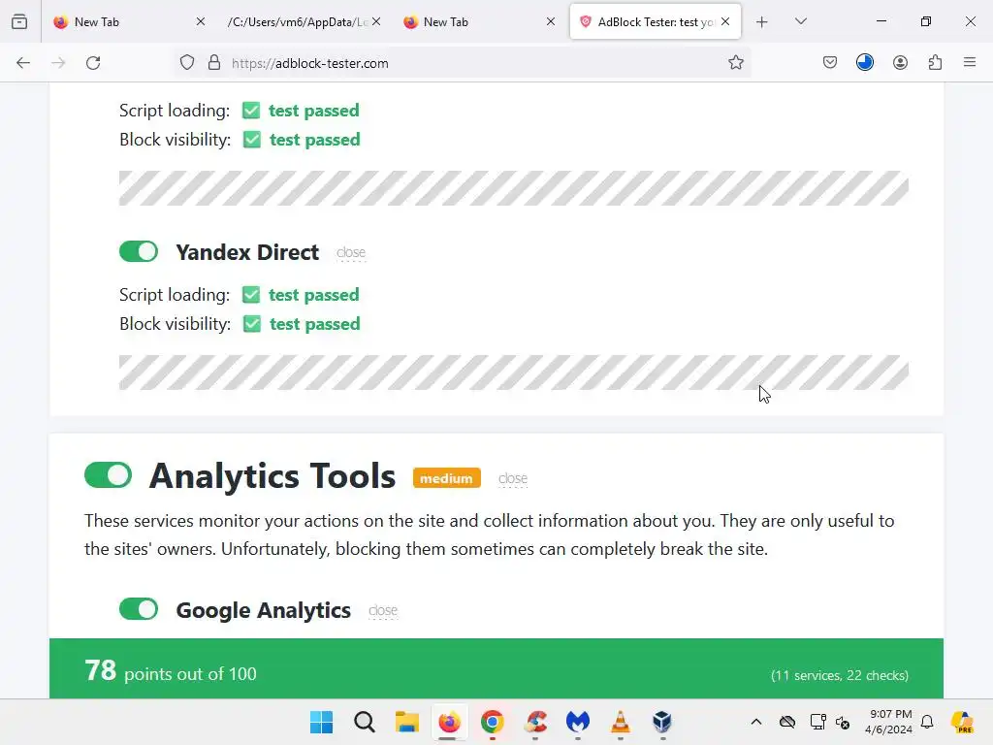Open VirtualBox from the taskbar
The width and height of the screenshot is (993, 745).
pyautogui.click(x=662, y=722)
